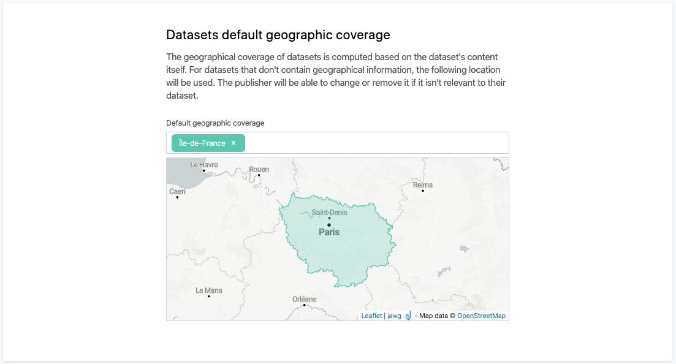Open the OpenStreetMap link
Image resolution: width=676 pixels, height=364 pixels.
[481, 316]
